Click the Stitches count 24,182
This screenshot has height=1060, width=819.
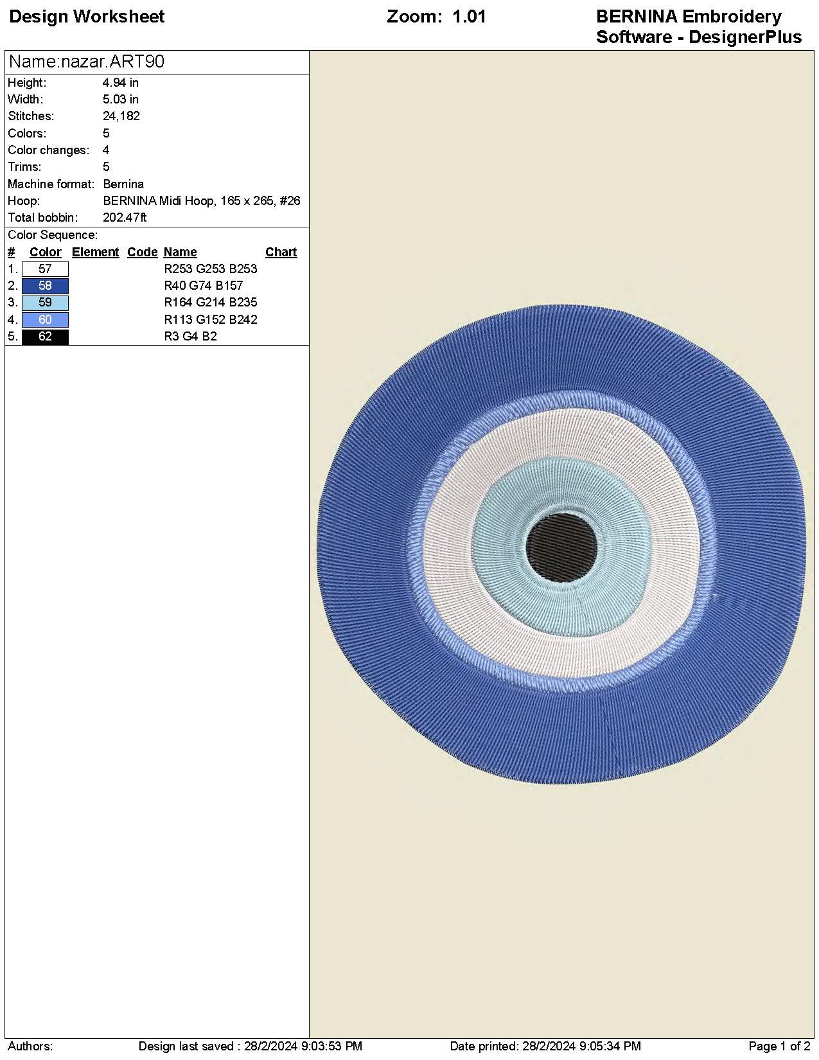coord(121,116)
